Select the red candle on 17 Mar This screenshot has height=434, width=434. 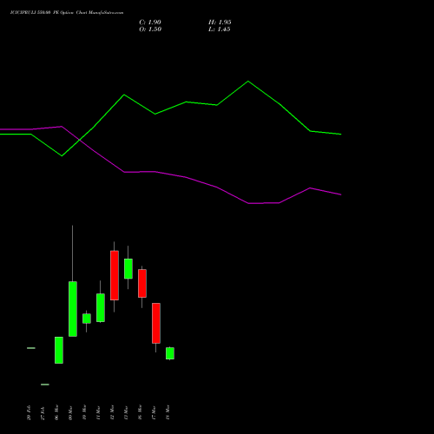coord(156,323)
